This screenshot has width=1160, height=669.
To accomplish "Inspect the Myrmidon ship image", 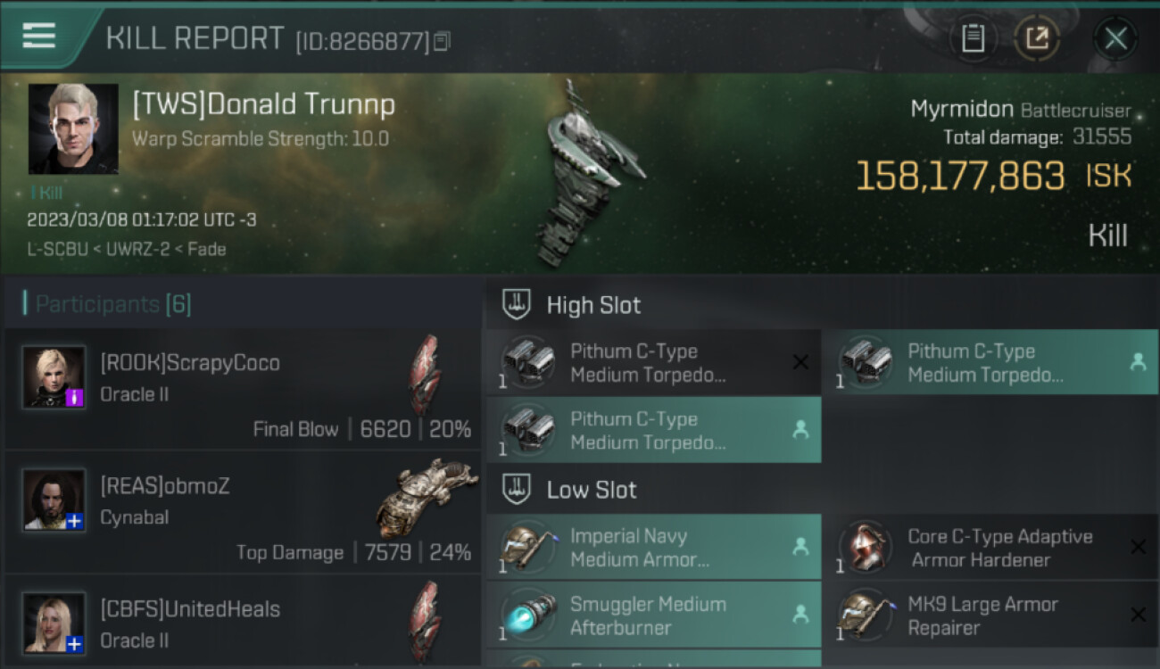I will coord(586,174).
